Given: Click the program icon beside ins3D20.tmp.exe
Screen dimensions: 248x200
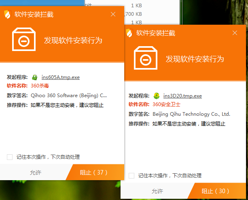Looking at the screenshot, I should click(x=157, y=96).
